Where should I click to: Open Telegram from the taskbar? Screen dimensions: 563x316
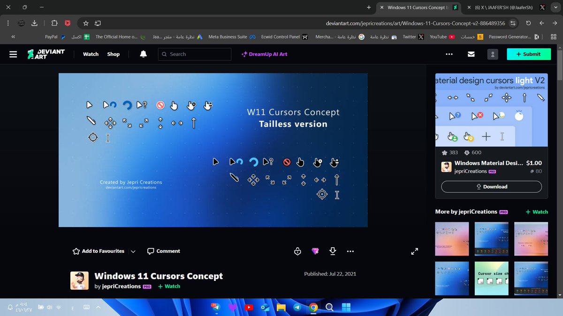[x=297, y=308]
